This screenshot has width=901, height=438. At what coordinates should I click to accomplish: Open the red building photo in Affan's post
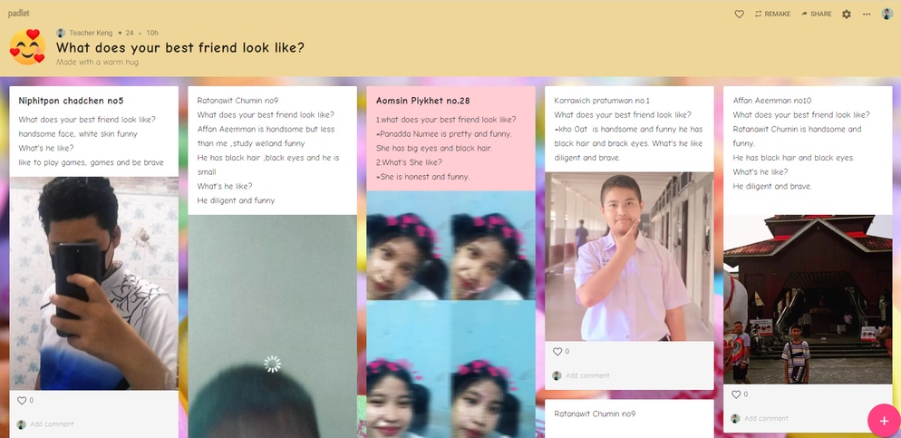pyautogui.click(x=808, y=299)
